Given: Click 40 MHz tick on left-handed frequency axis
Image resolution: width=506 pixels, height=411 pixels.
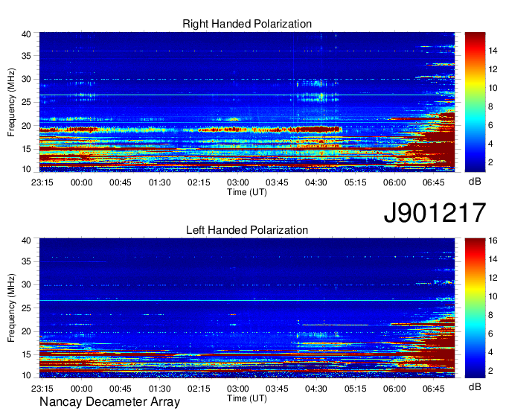Looking at the screenshot, I should (26, 240).
